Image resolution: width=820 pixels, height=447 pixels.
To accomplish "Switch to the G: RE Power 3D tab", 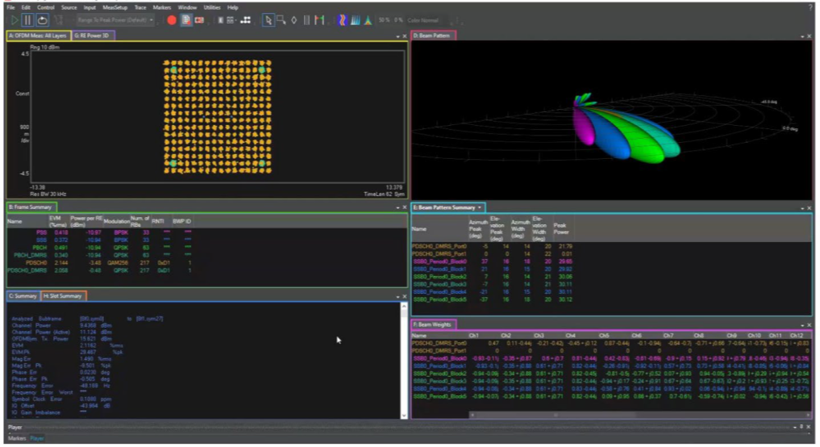I will coord(93,36).
